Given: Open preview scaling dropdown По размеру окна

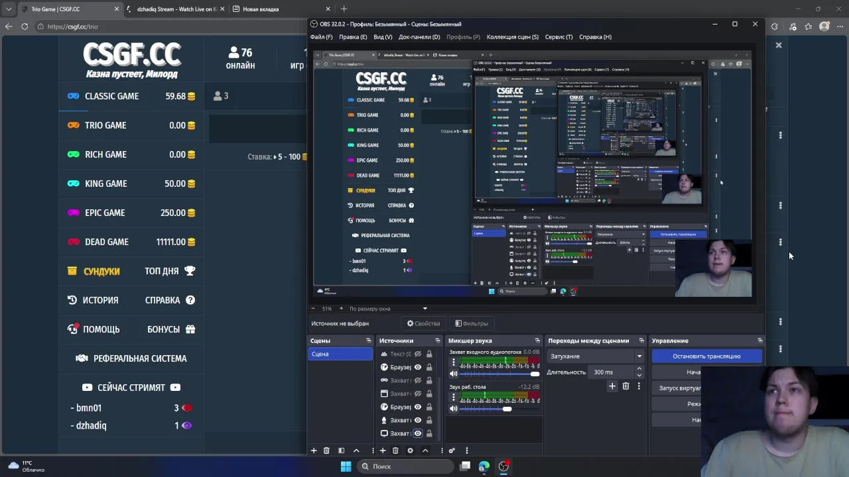Looking at the screenshot, I should tap(388, 308).
